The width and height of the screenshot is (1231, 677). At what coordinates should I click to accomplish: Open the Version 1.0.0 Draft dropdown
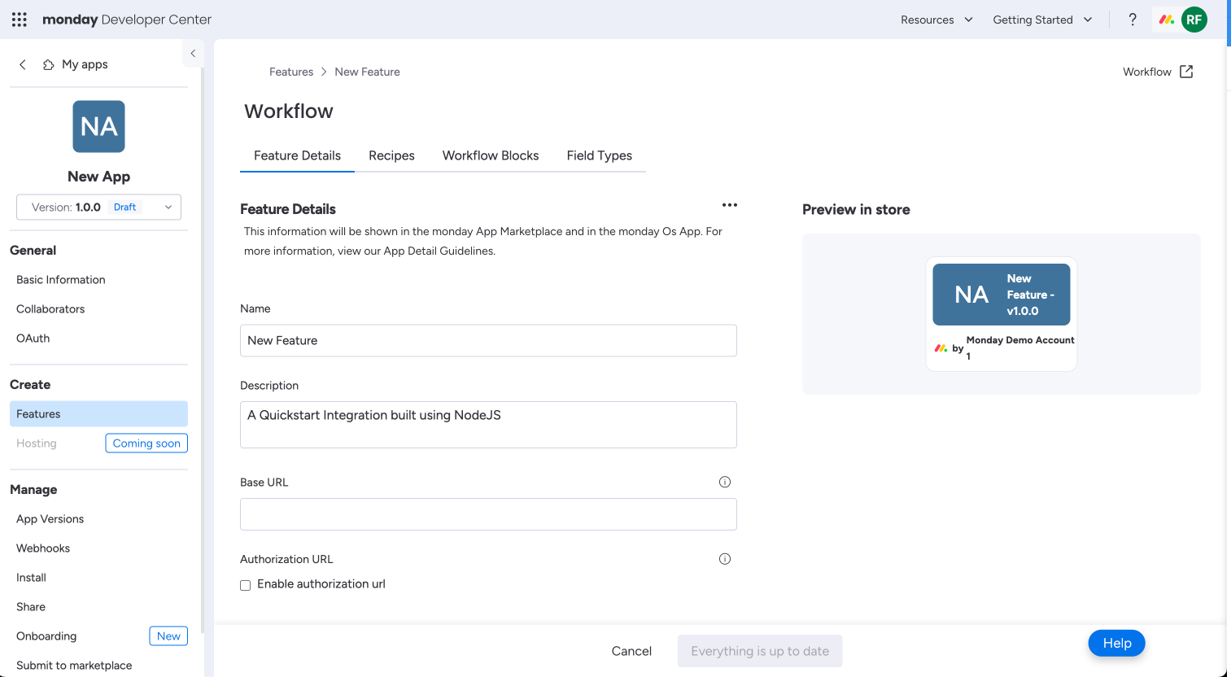[98, 207]
